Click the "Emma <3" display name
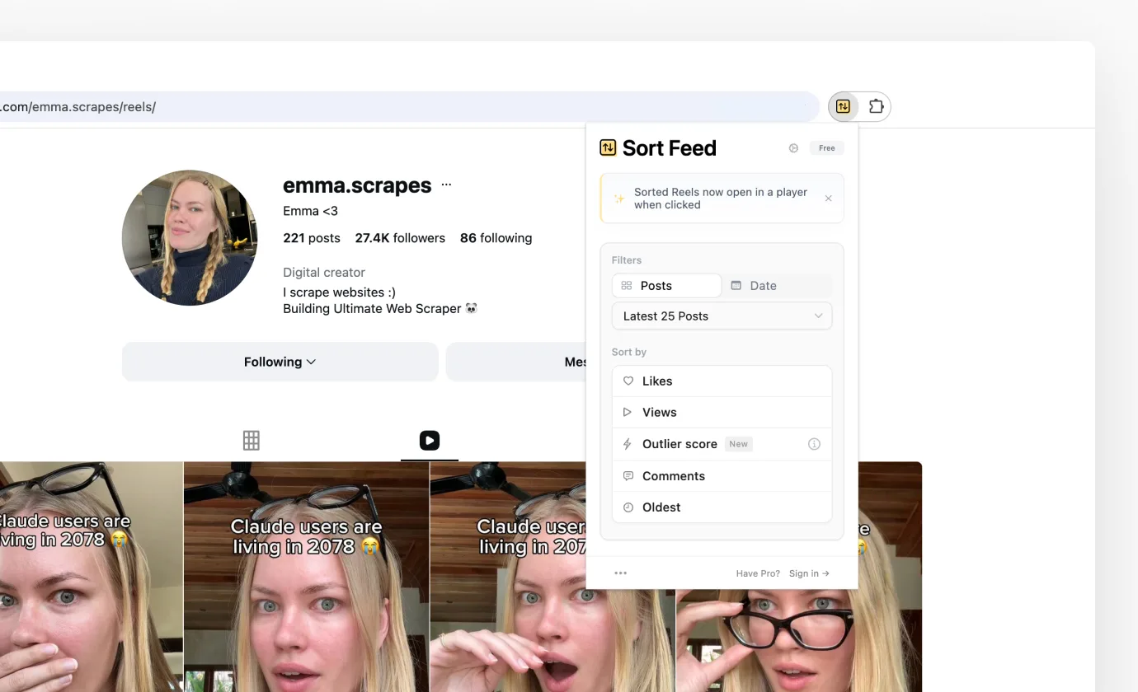The width and height of the screenshot is (1138, 692). coord(310,211)
